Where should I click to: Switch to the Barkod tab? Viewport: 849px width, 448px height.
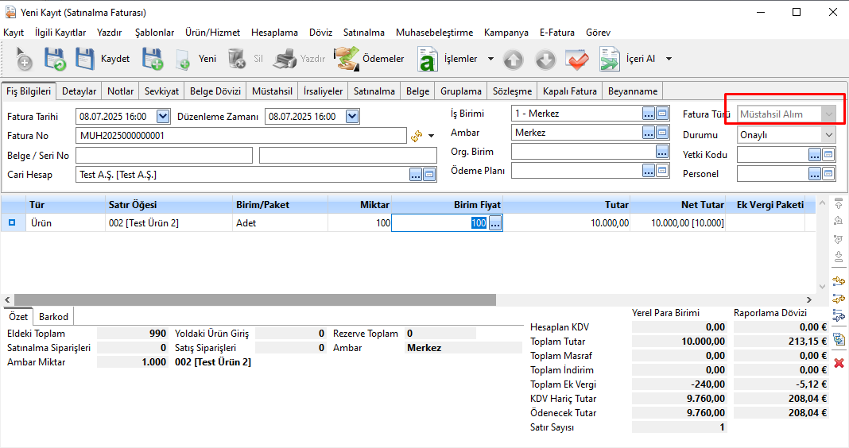(53, 316)
